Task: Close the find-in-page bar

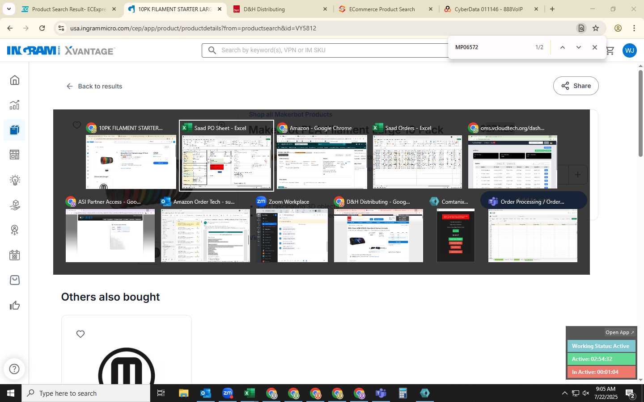Action: [595, 47]
